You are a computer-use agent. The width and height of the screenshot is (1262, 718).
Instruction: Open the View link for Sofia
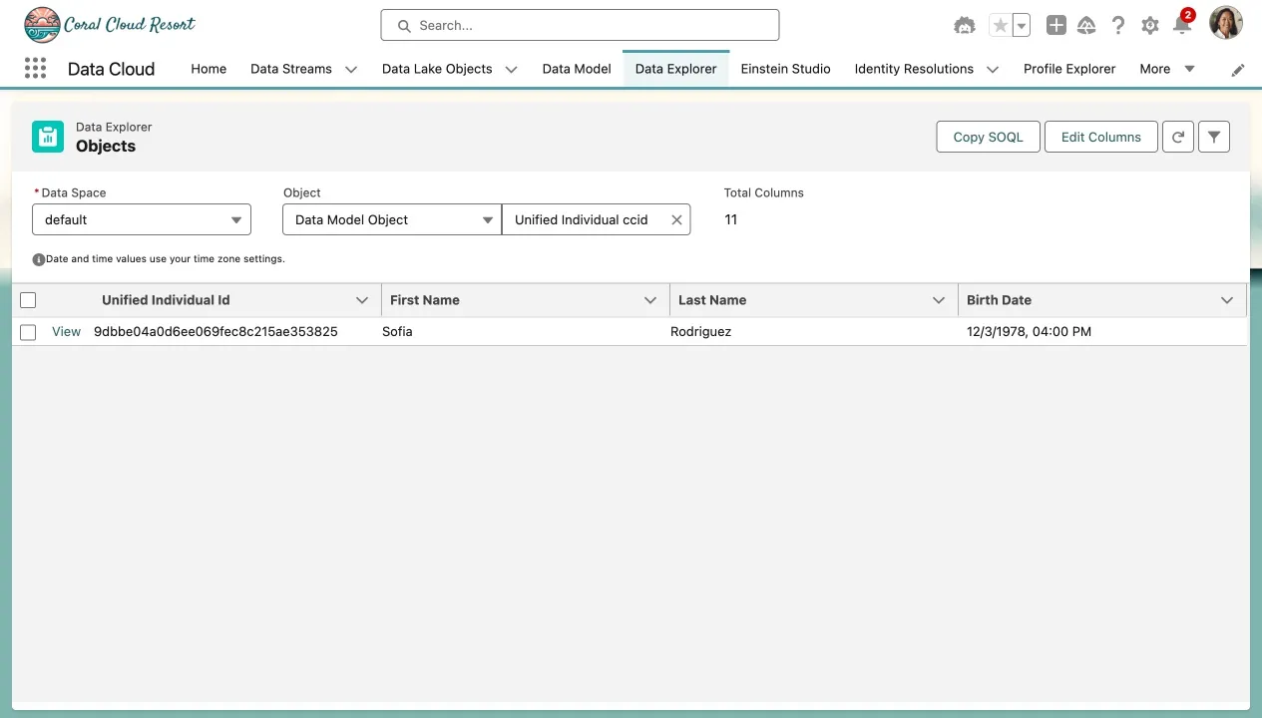click(66, 332)
